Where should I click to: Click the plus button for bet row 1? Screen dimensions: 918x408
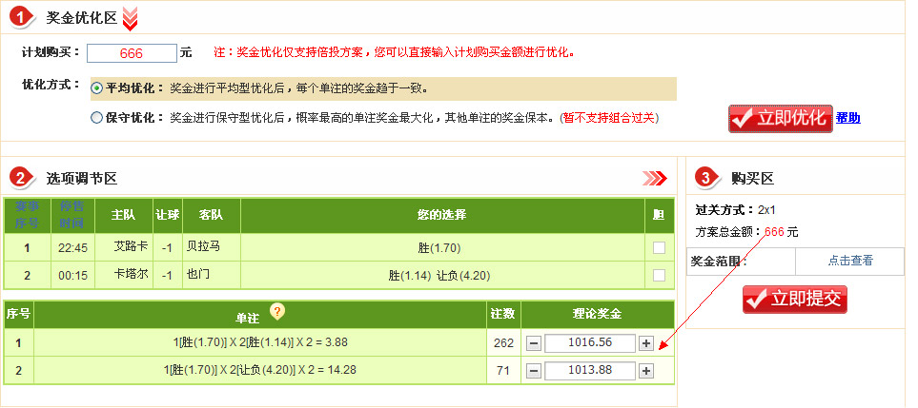646,343
